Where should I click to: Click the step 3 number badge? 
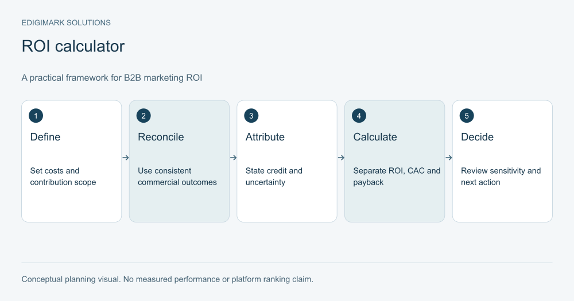point(251,116)
